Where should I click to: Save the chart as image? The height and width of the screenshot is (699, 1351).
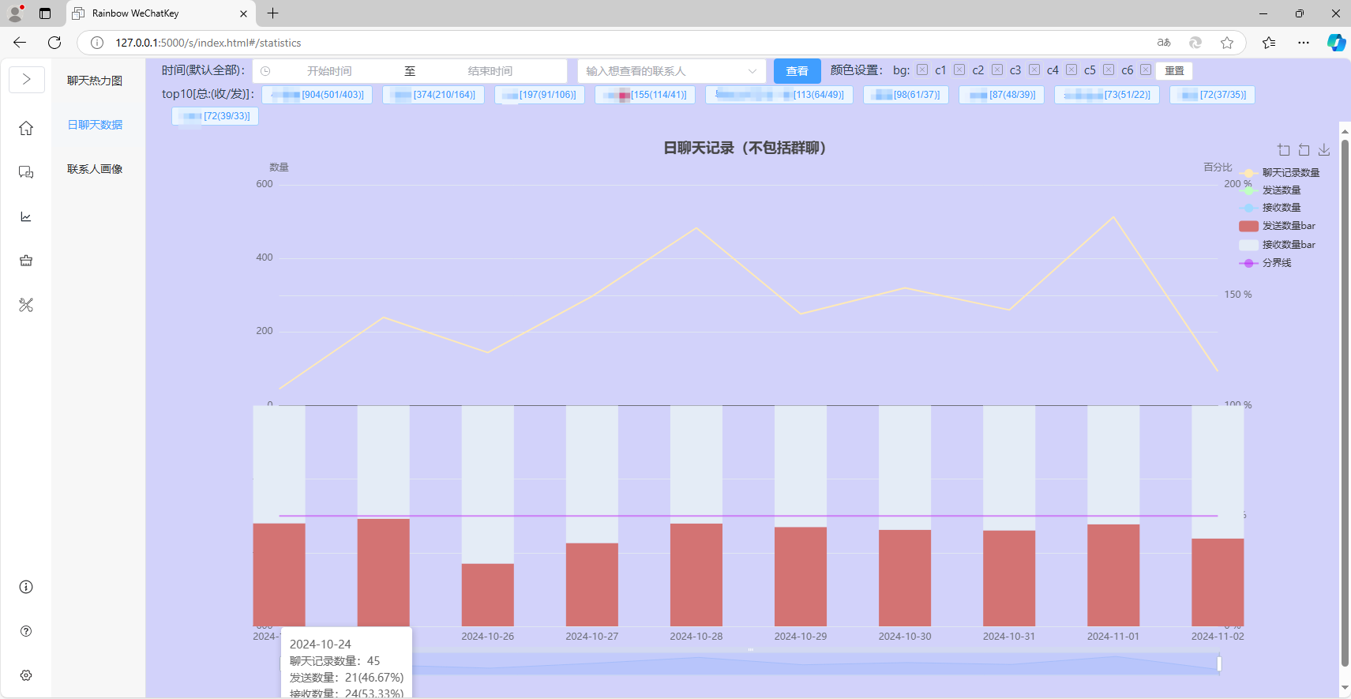1324,150
